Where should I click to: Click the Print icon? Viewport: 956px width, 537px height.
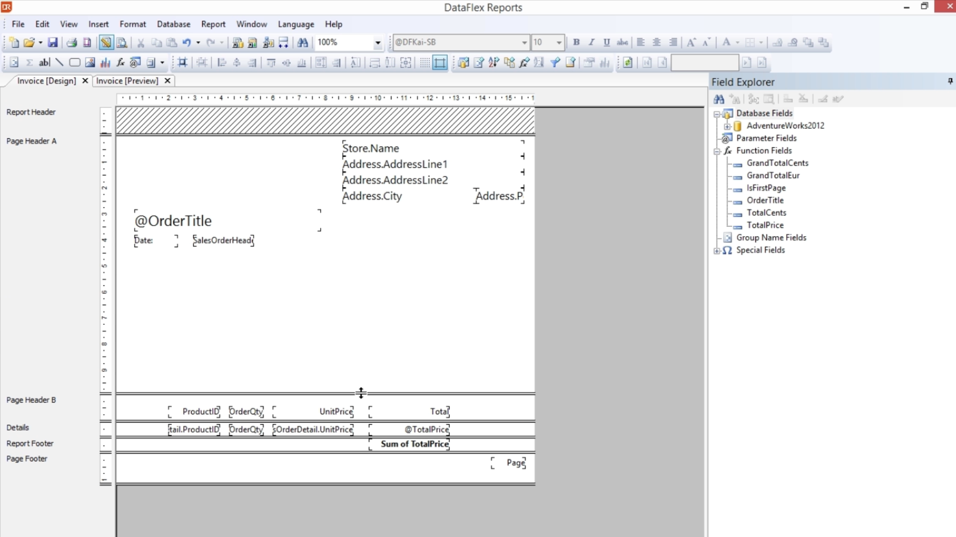pyautogui.click(x=72, y=43)
